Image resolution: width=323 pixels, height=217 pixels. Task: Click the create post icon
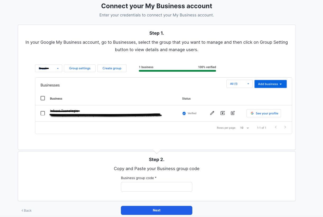click(x=233, y=113)
